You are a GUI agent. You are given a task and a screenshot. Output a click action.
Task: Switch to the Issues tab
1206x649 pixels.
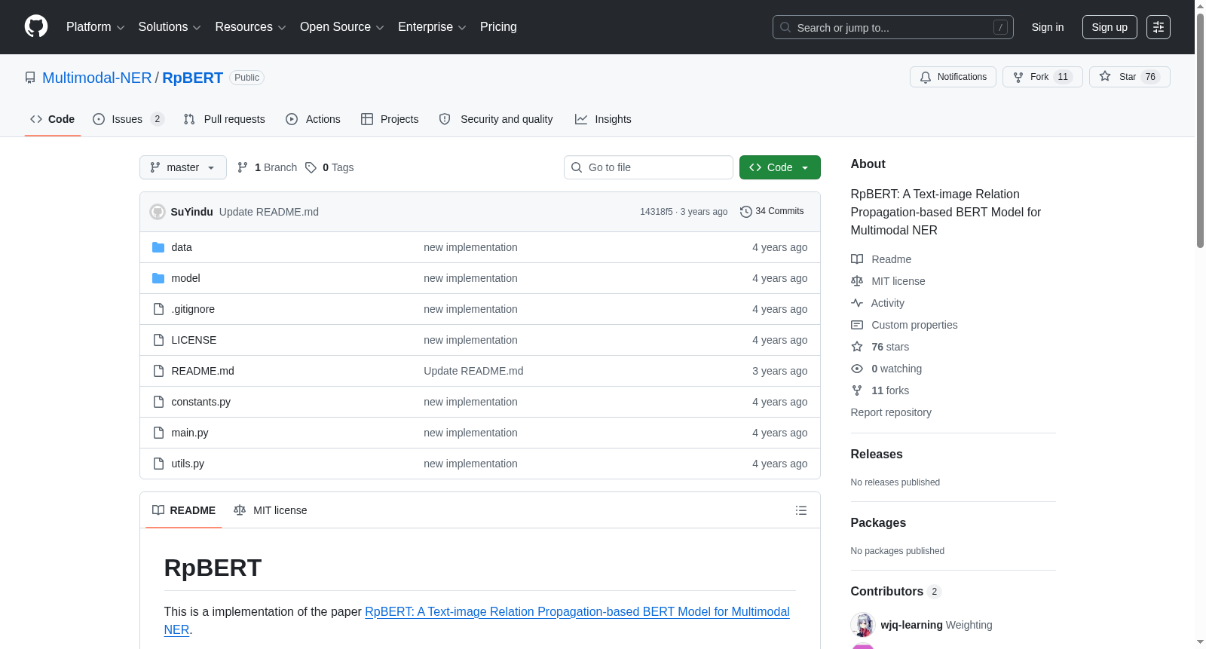pyautogui.click(x=128, y=119)
